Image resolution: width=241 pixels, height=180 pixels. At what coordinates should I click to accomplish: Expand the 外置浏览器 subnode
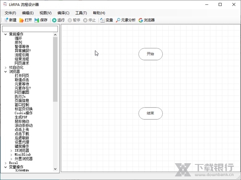[x=11, y=159]
